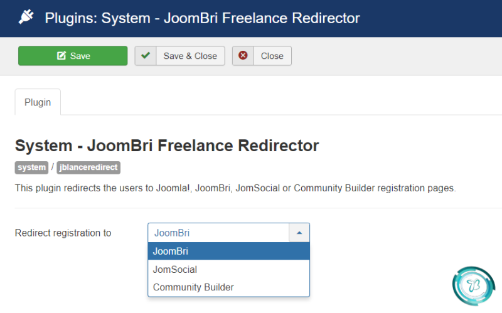The image size is (502, 313).
Task: Click the plugin description text
Action: (x=235, y=188)
